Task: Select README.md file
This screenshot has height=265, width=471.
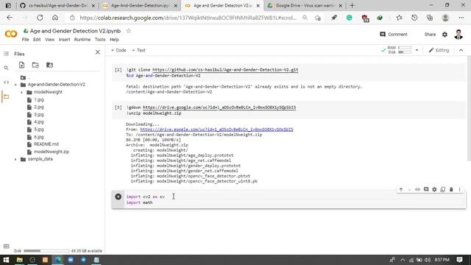Action: (46, 144)
